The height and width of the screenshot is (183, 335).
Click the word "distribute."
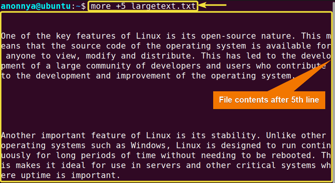(x=169, y=56)
